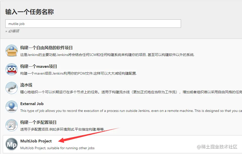Click the maven description mentioning POM文件

(78, 73)
